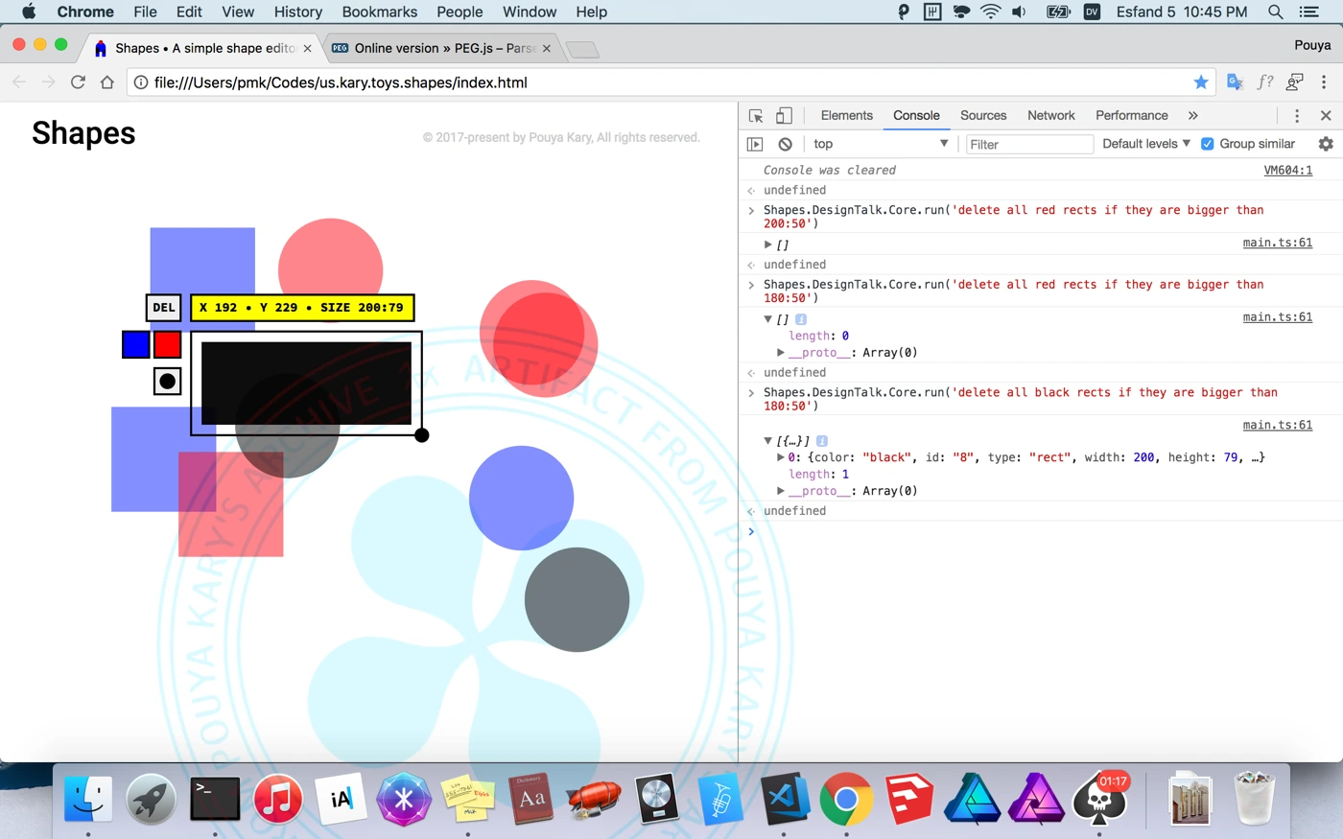
Task: Open the top execution context dropdown
Action: pyautogui.click(x=880, y=144)
